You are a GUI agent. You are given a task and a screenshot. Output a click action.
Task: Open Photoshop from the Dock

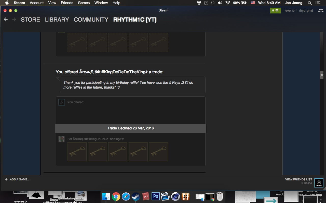click(155, 196)
